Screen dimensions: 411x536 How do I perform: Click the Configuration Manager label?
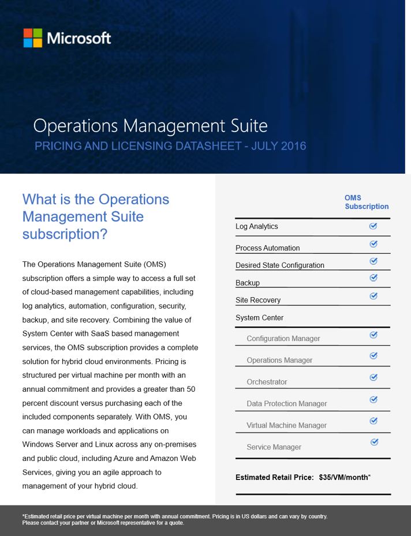(x=283, y=339)
